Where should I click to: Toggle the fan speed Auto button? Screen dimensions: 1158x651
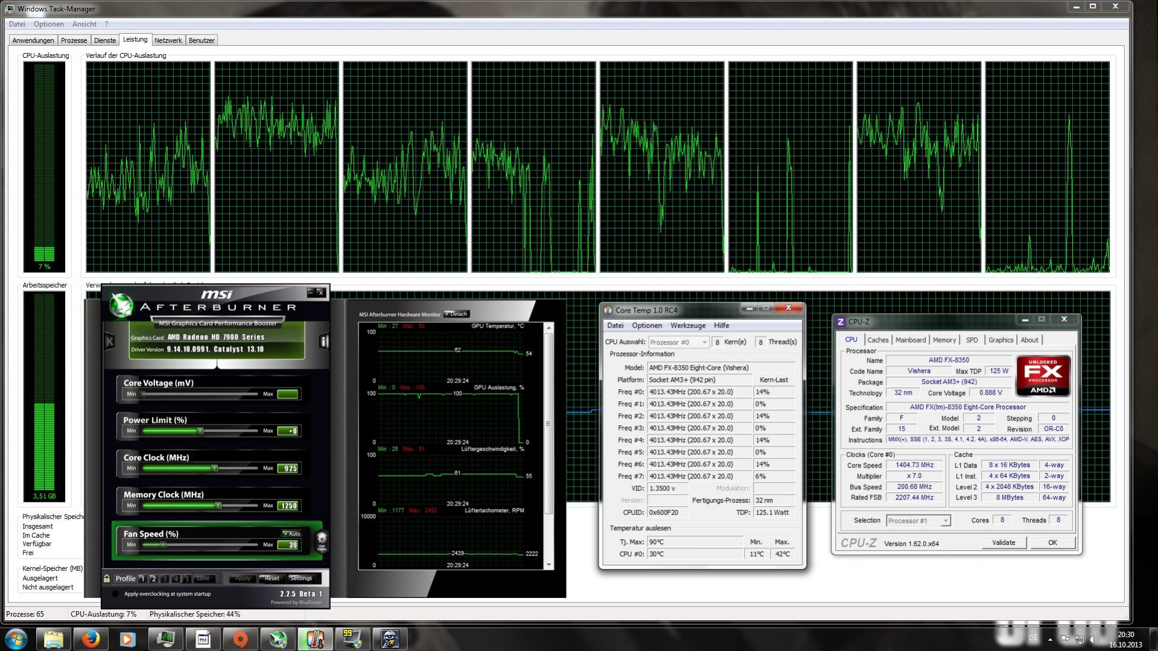291,533
